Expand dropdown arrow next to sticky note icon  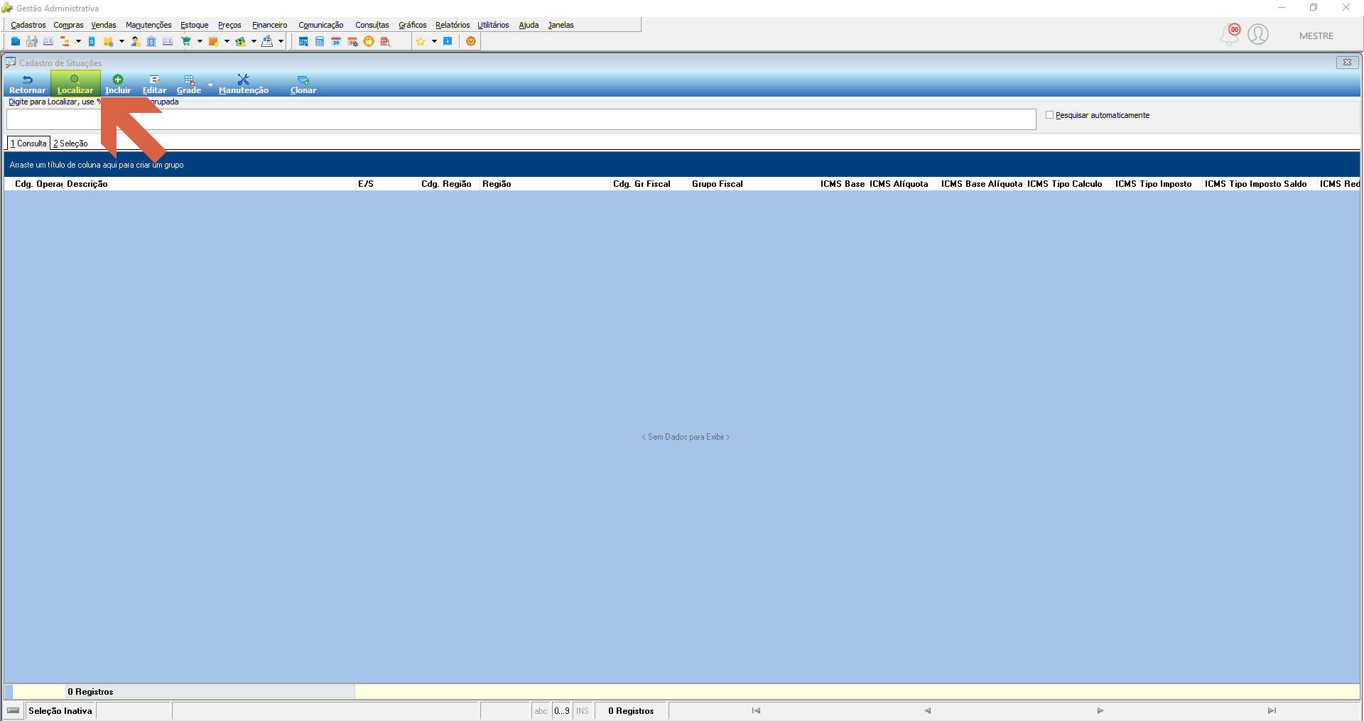coord(227,41)
